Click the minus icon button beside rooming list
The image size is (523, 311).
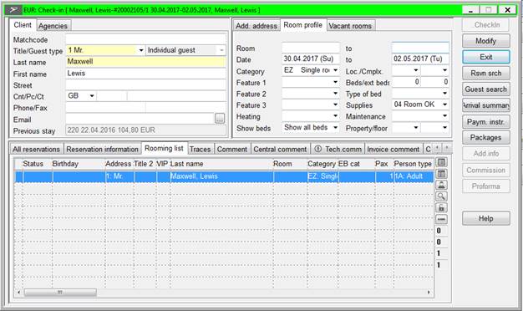point(441,219)
